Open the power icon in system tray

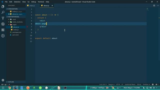pyautogui.click(x=154, y=88)
